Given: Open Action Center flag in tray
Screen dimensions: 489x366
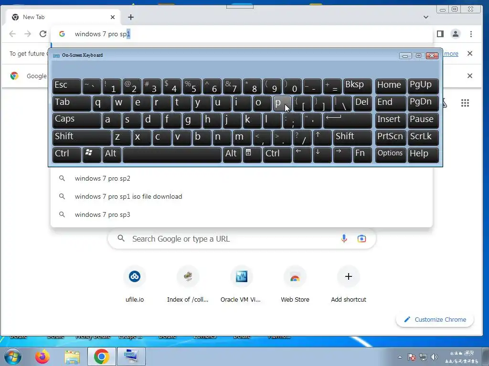Looking at the screenshot, I should [x=411, y=357].
